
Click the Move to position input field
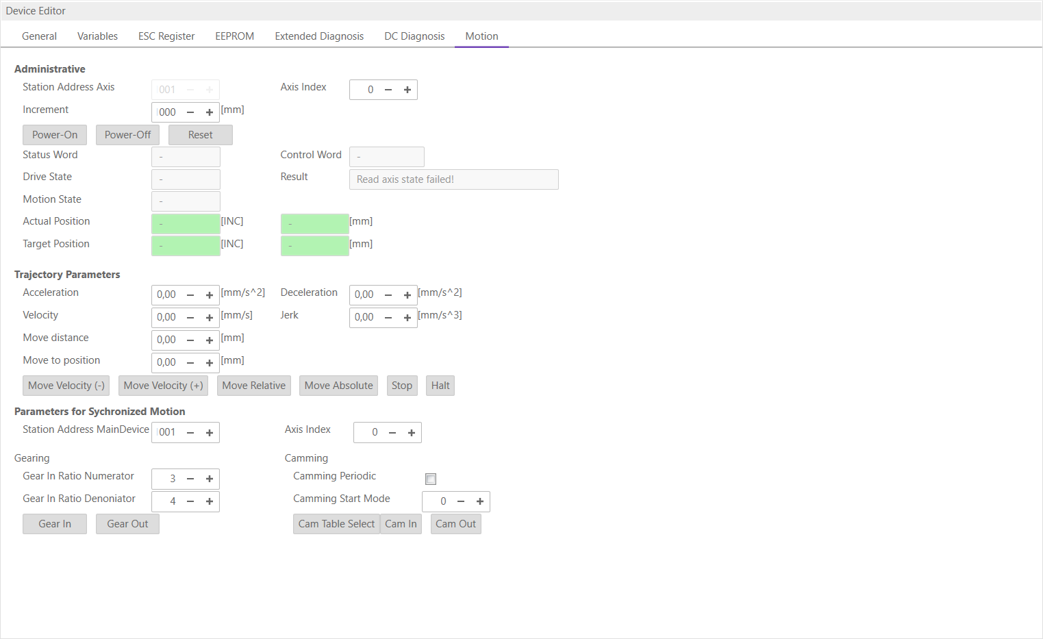click(x=167, y=362)
